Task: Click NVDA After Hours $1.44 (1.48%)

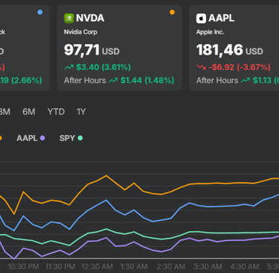Action: [x=119, y=81]
